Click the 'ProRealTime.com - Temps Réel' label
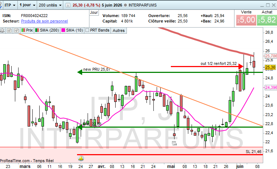The height and width of the screenshot is (169, 277). 27,161
